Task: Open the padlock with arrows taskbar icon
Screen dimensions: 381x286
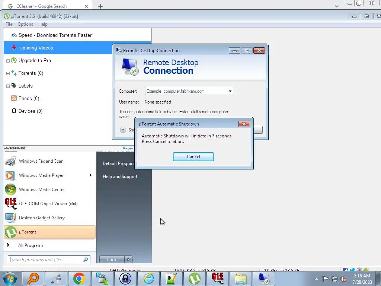Action: click(102, 279)
